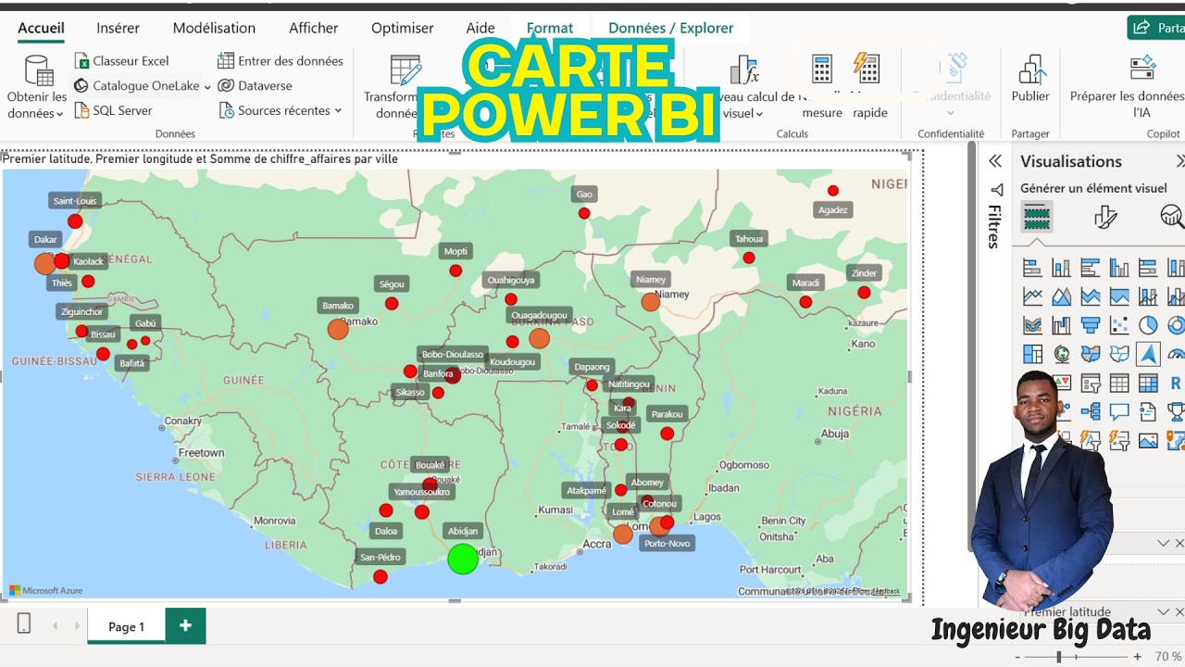Image resolution: width=1185 pixels, height=667 pixels.
Task: Click the green Partager button
Action: coord(1156,28)
